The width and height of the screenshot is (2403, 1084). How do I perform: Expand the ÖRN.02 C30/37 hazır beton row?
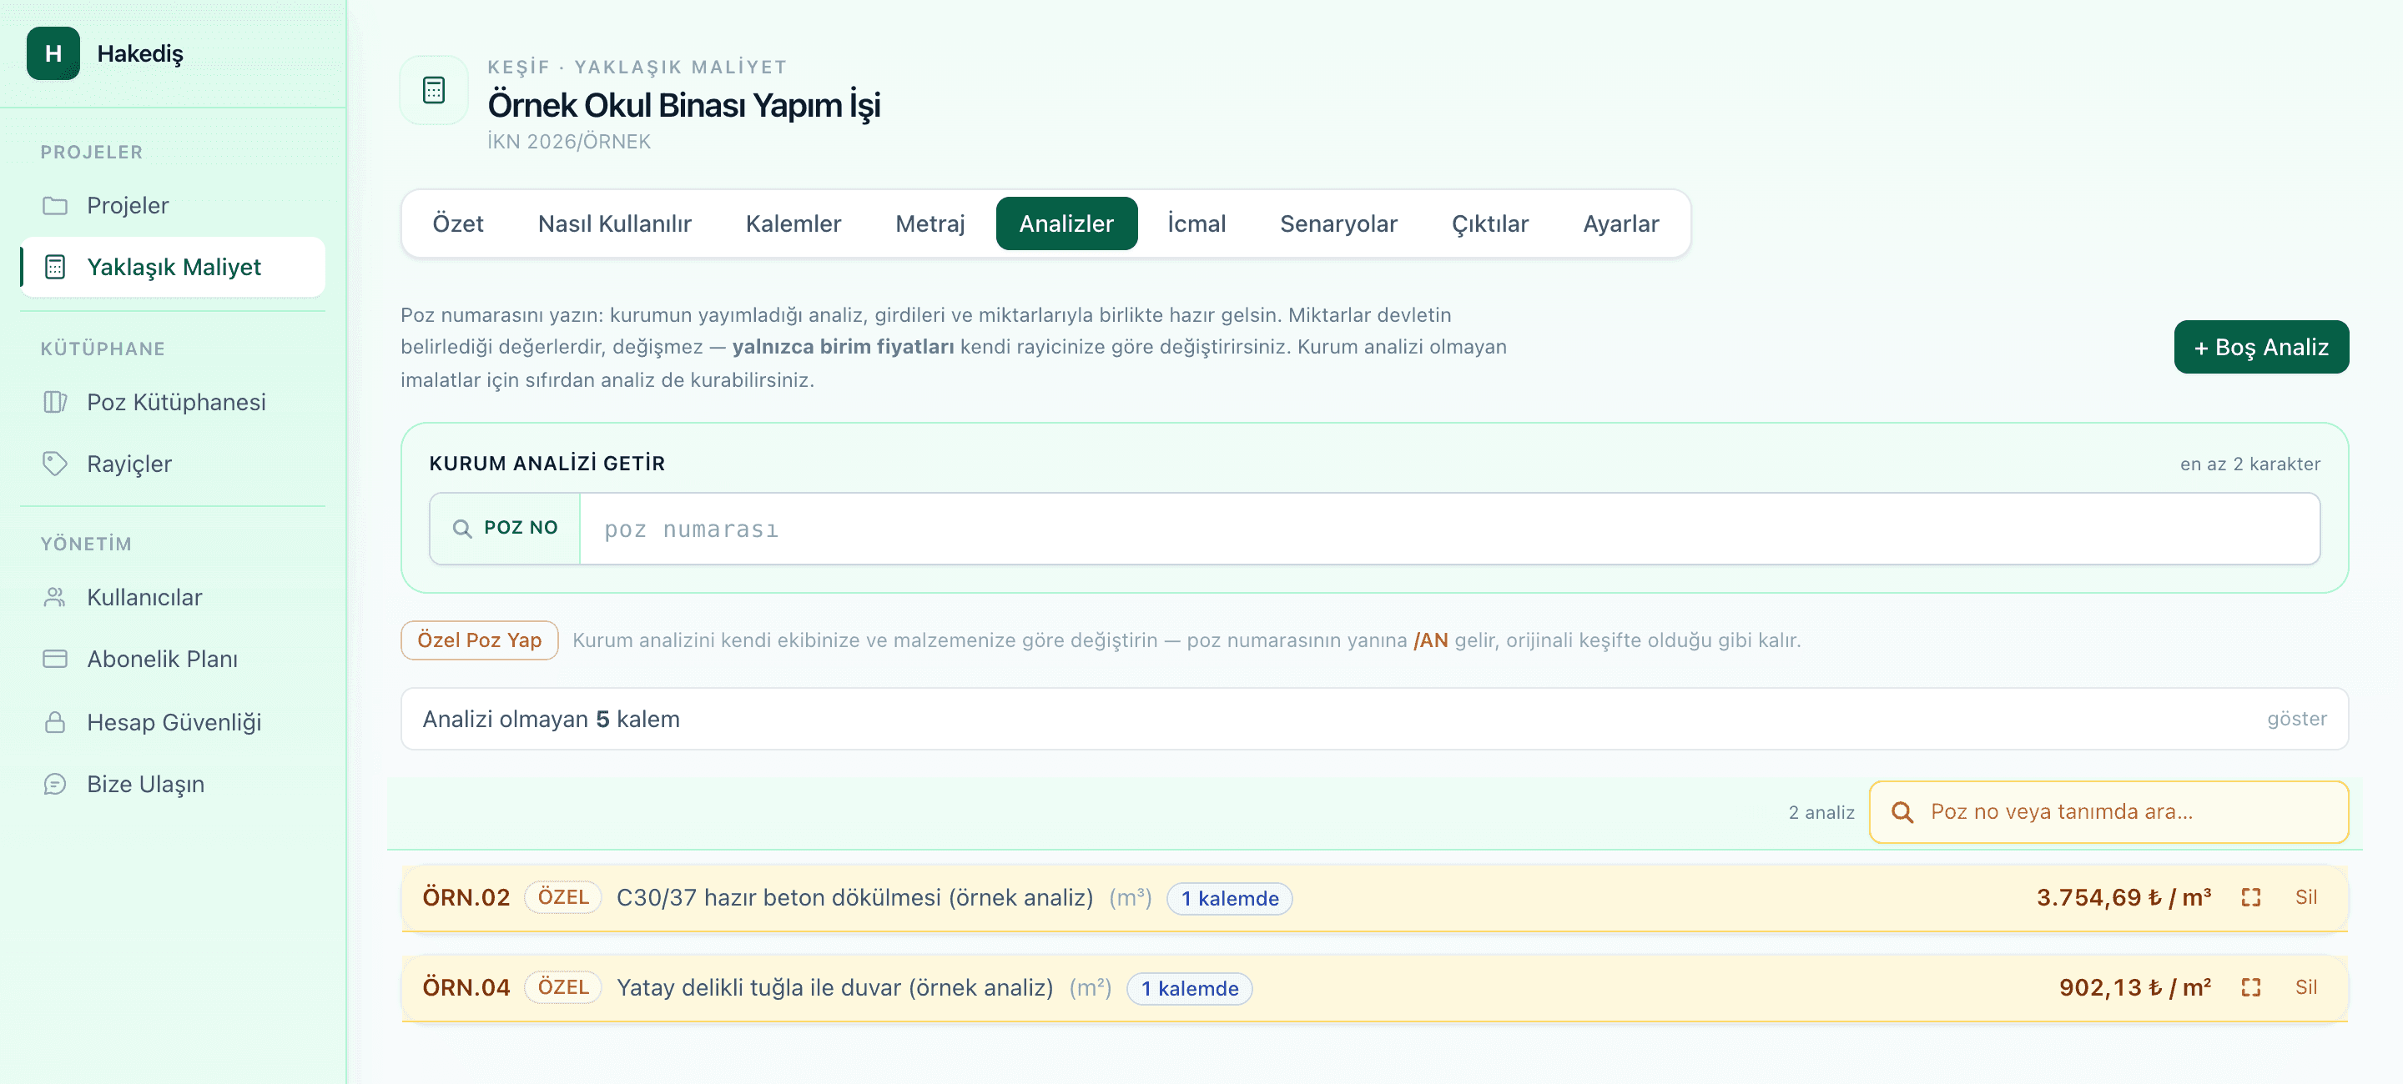pos(1374,897)
